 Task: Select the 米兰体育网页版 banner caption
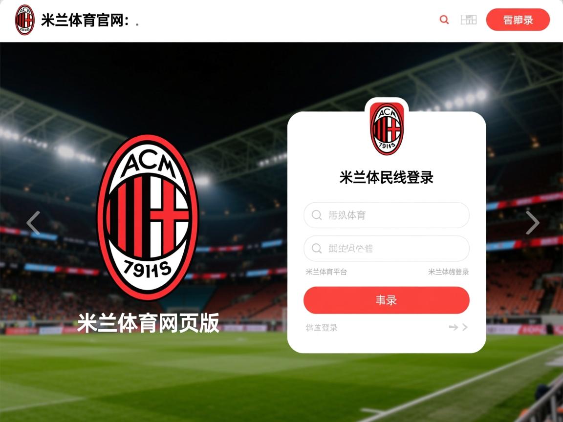coord(148,323)
